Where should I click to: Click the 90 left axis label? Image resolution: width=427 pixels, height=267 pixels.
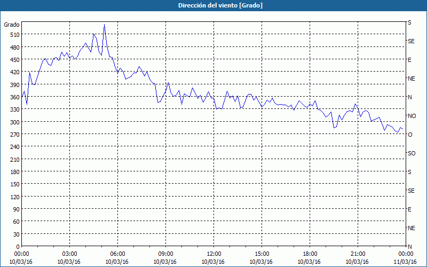[x=17, y=209]
